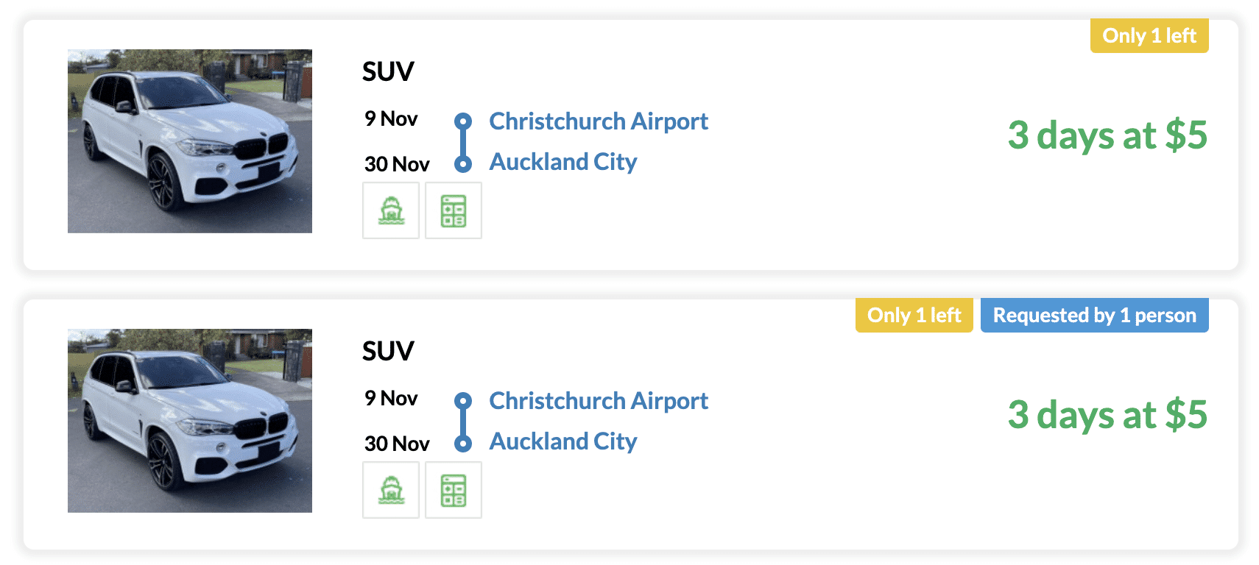Select the first listing's white SUV photo

point(190,141)
